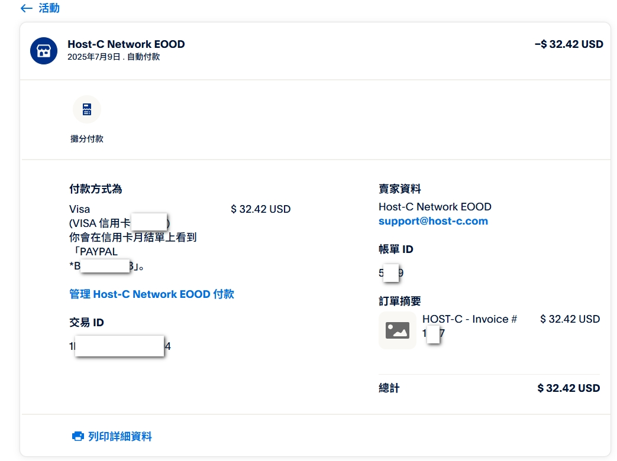Open 管理 Host-C Network EOOD 付款 link

coord(152,294)
